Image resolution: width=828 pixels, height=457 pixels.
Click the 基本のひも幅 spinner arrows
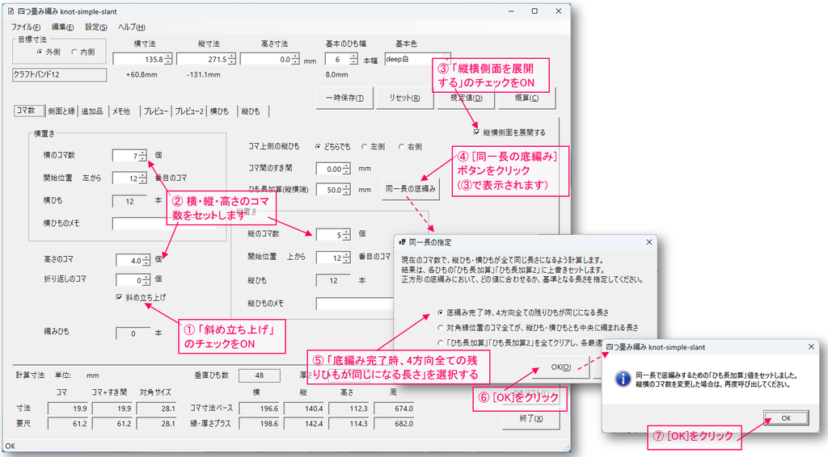pyautogui.click(x=354, y=59)
